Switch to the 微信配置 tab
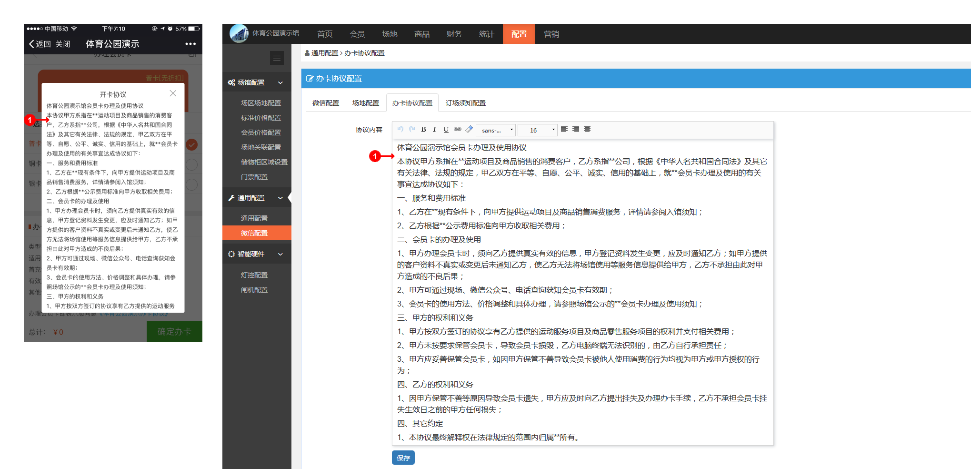This screenshot has width=971, height=469. [326, 103]
